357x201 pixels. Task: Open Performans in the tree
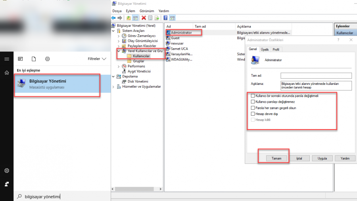pos(136,66)
